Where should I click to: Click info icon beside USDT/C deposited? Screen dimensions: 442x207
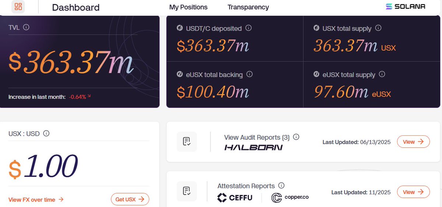click(249, 28)
